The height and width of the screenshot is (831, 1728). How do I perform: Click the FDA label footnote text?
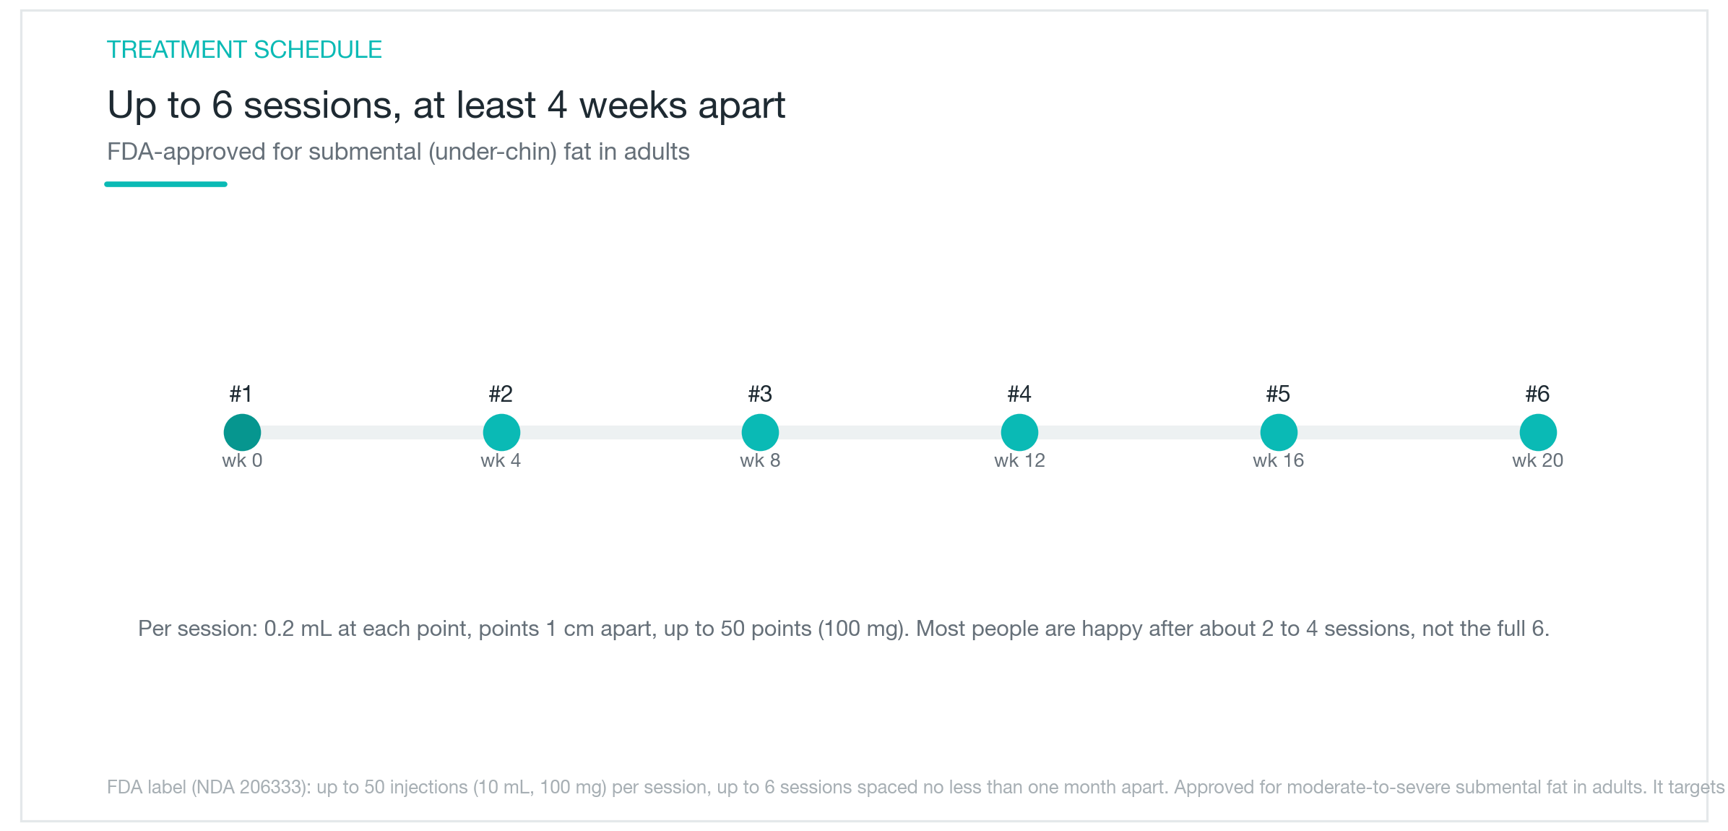915,787
